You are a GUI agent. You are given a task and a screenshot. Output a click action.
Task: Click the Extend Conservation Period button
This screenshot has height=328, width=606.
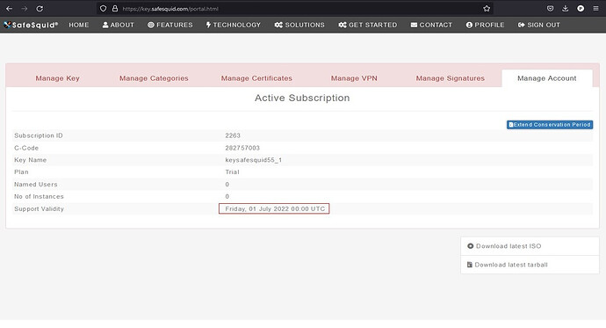[550, 125]
